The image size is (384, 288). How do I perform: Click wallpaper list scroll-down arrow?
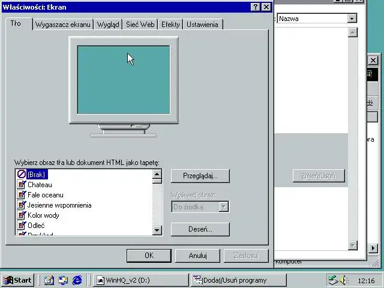[x=157, y=230]
